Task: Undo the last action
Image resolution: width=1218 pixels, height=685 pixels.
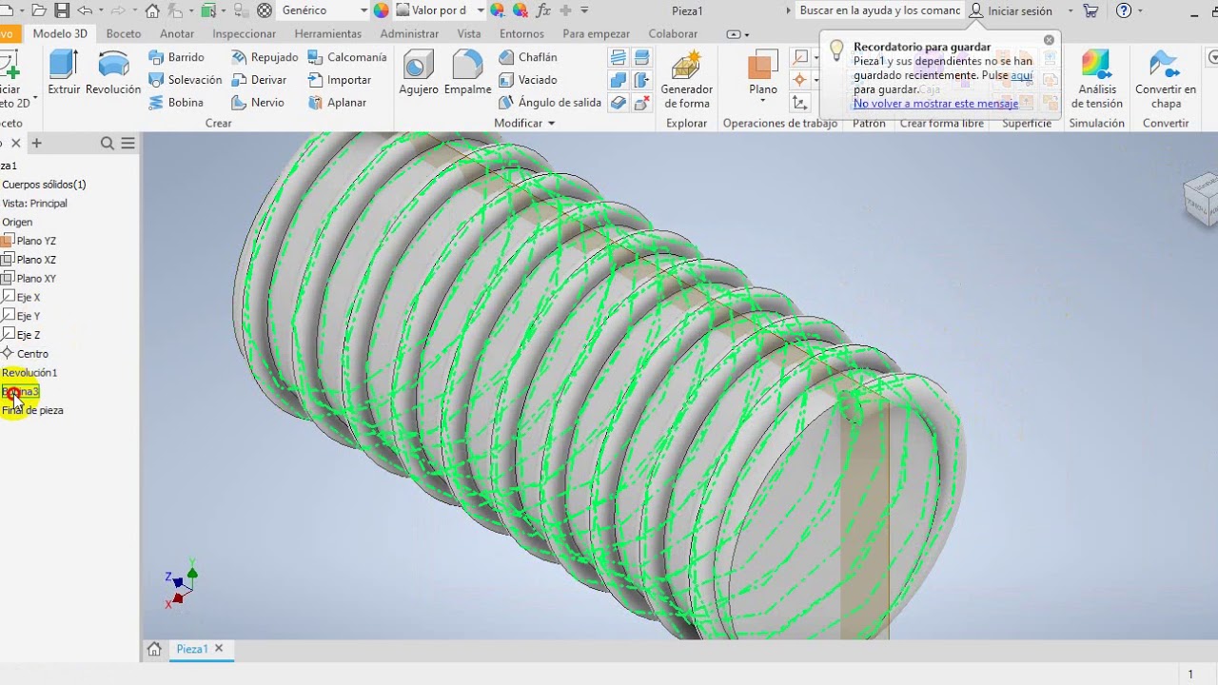Action: click(x=85, y=10)
